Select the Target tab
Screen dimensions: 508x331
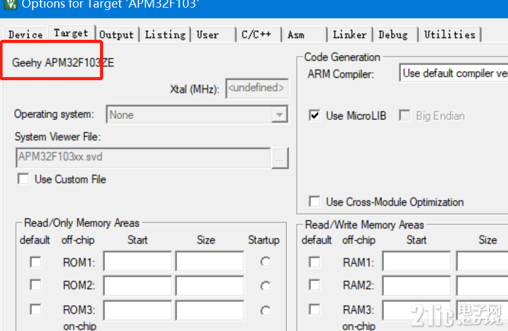[x=71, y=33]
